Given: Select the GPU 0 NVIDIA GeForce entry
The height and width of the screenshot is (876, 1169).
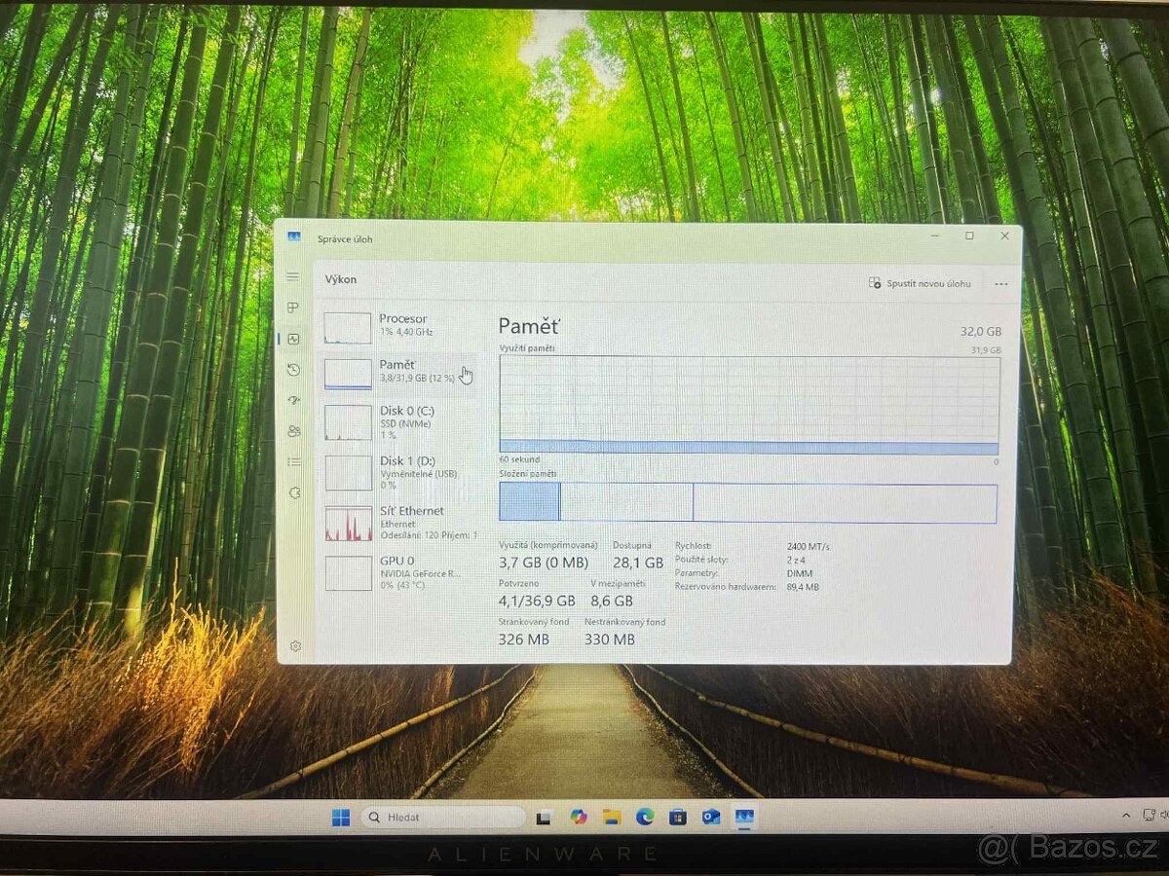Looking at the screenshot, I should 399,572.
